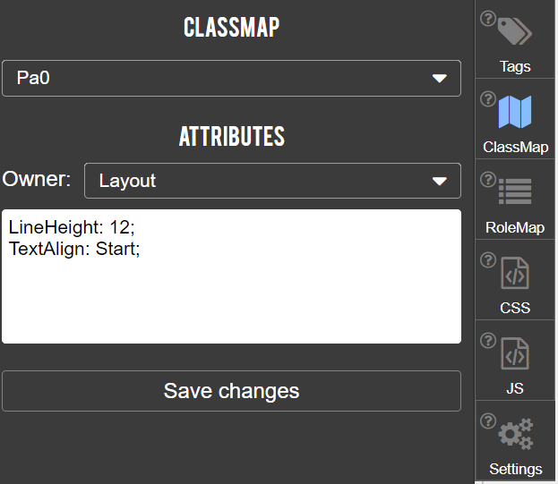Click inside the attributes text area
The image size is (558, 484).
point(231,286)
